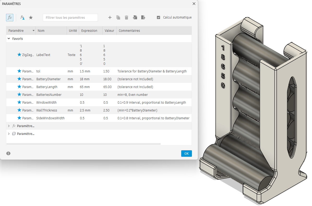Copy parameter using the duplicate icon
Image resolution: width=312 pixels, height=206 pixels.
(x=118, y=17)
